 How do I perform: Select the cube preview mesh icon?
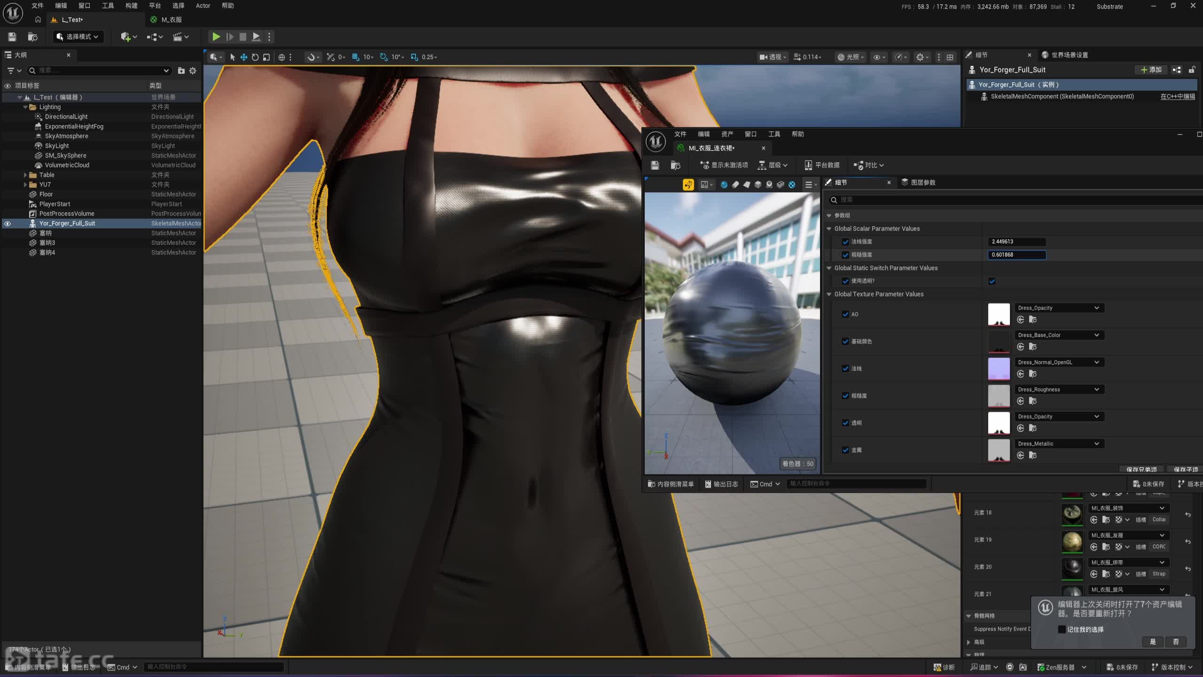point(758,184)
